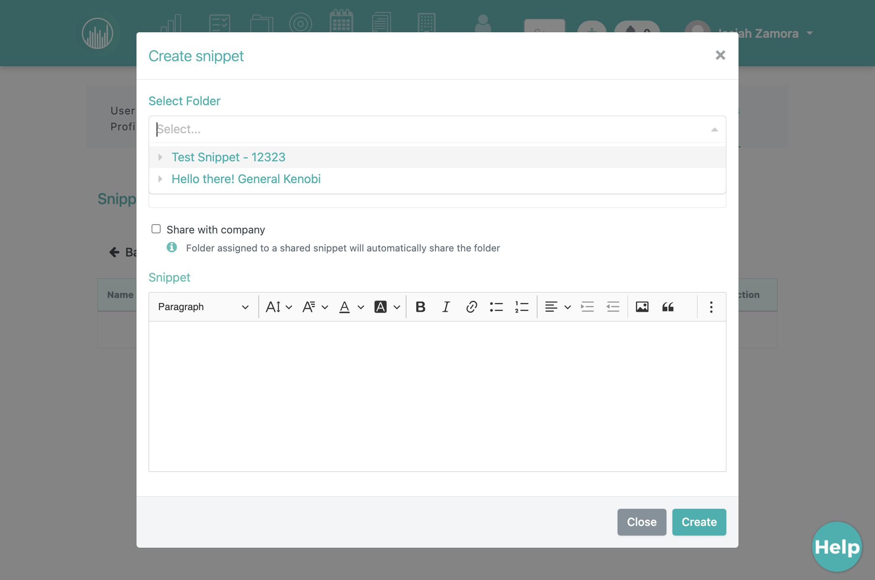
Task: Show more editor toolbar items
Action: pyautogui.click(x=711, y=307)
